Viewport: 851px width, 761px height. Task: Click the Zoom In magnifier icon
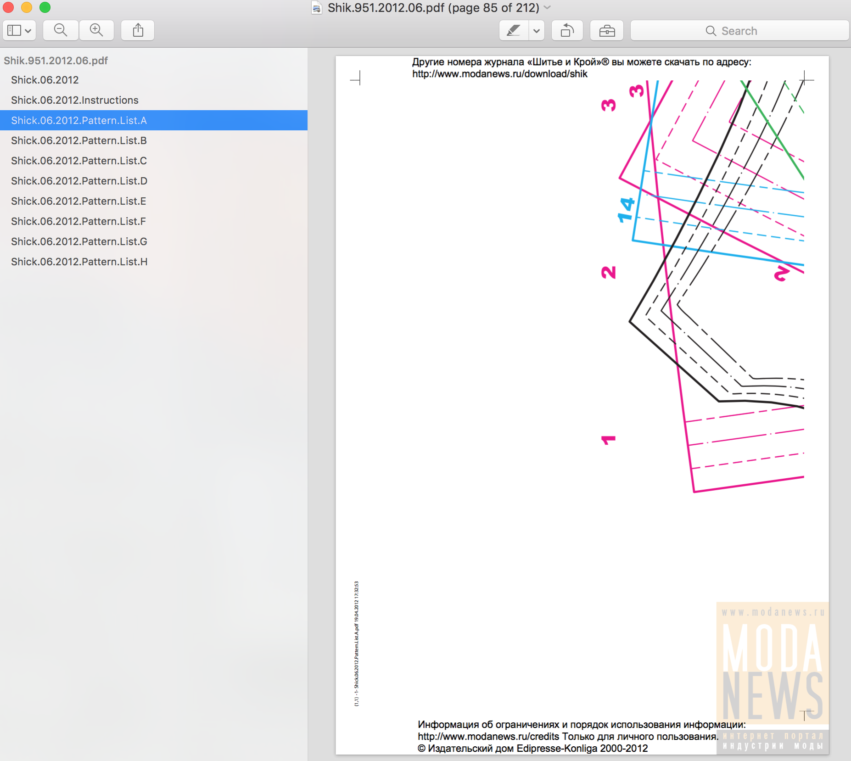96,30
